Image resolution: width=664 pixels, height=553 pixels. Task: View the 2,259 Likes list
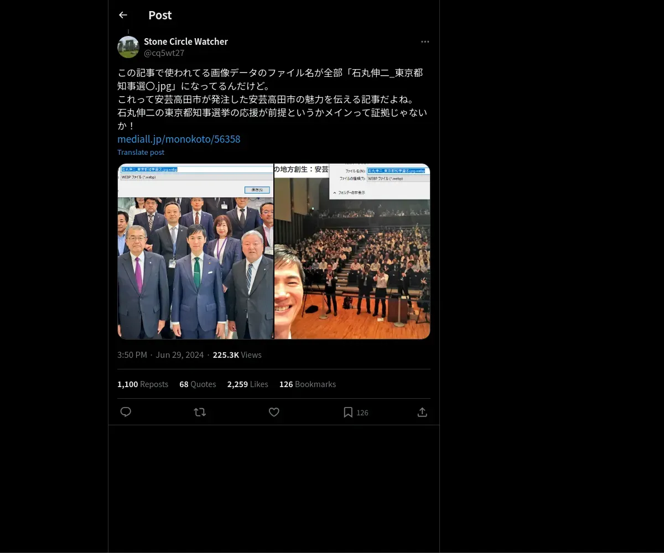[x=247, y=384]
